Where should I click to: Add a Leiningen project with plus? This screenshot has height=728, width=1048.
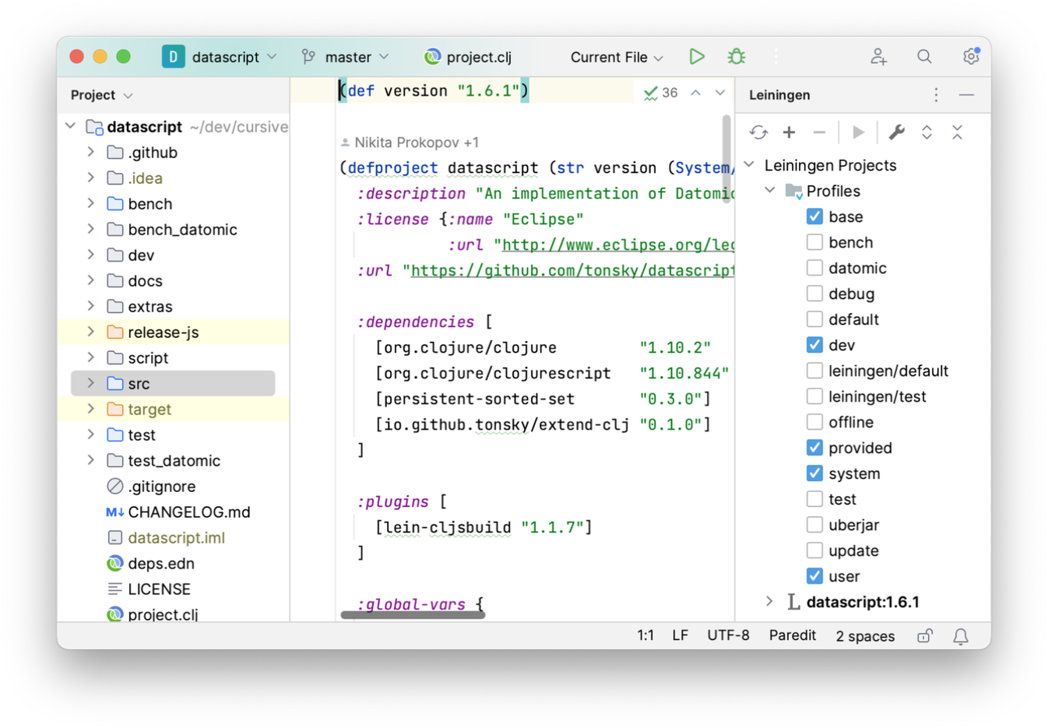789,132
